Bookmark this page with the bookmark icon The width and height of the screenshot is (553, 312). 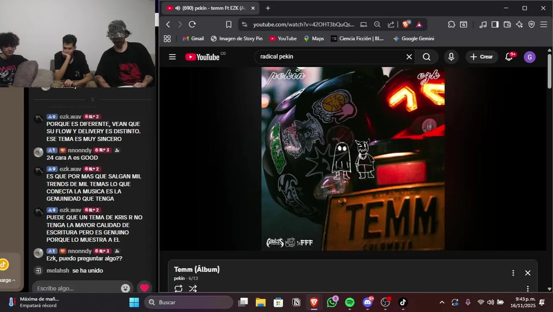pyautogui.click(x=229, y=25)
